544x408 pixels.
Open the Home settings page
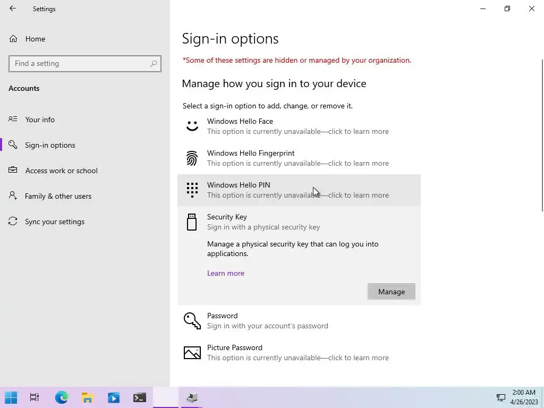pyautogui.click(x=85, y=39)
